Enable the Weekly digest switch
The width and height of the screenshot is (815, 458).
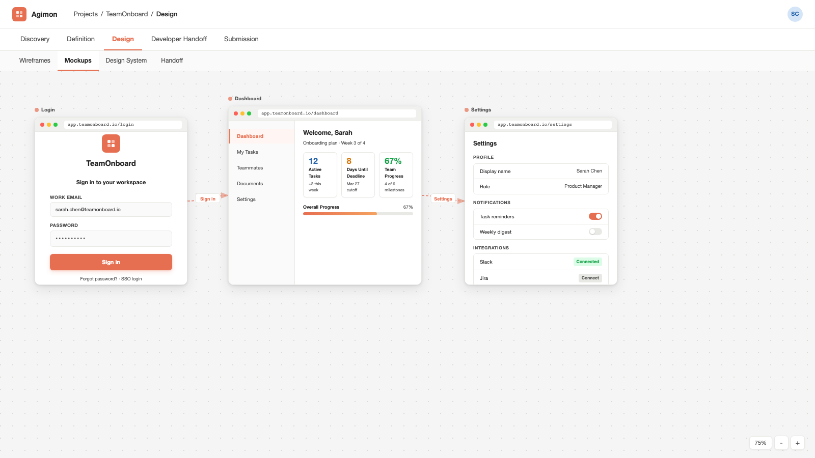595,232
